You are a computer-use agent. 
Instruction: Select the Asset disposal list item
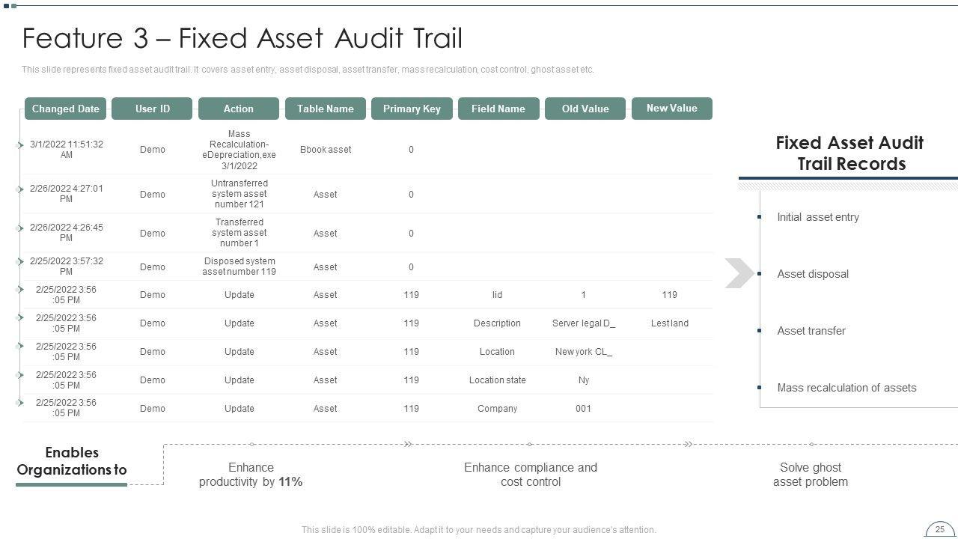812,274
